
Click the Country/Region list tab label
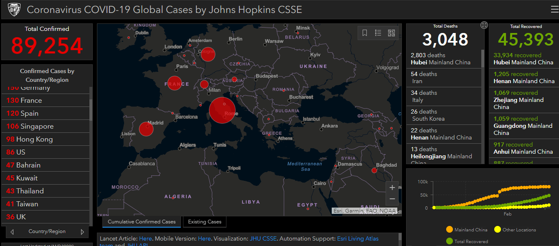pos(47,231)
